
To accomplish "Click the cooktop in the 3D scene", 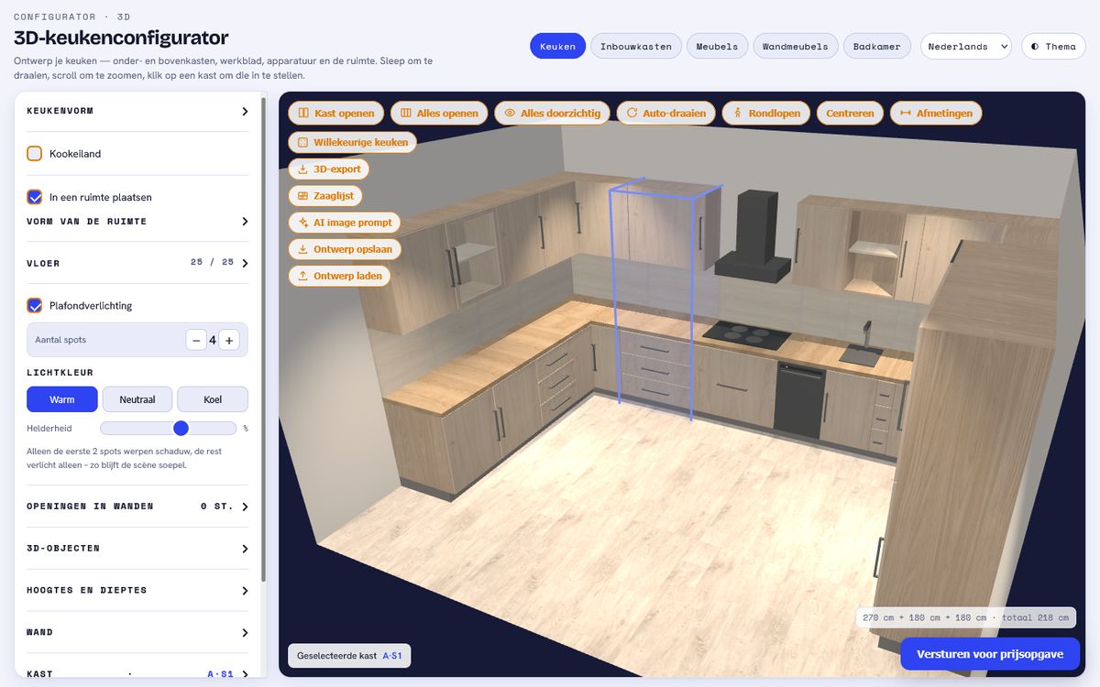I will (747, 334).
